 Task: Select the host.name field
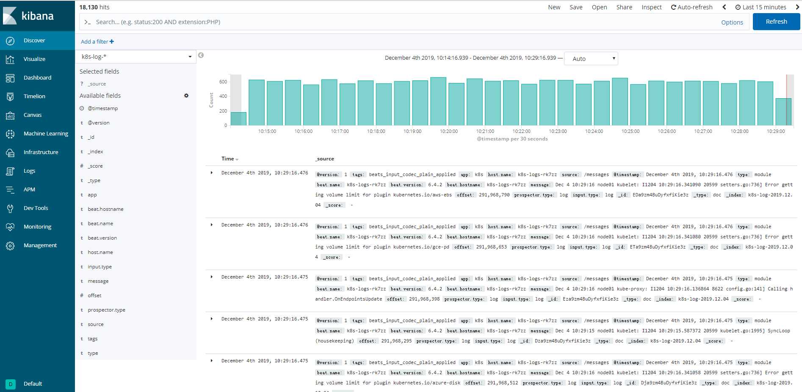pyautogui.click(x=100, y=252)
